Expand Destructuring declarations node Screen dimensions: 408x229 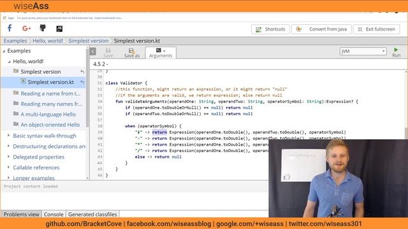click(x=8, y=146)
